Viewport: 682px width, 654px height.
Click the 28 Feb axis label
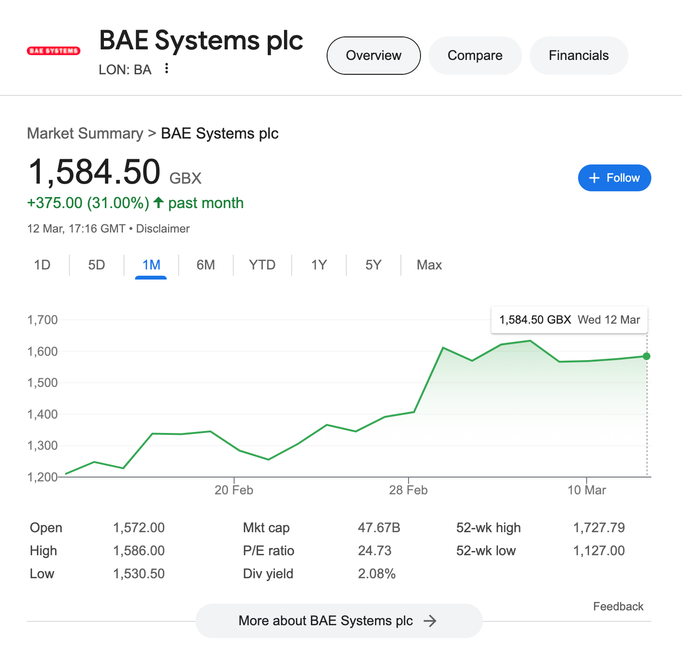tap(408, 490)
